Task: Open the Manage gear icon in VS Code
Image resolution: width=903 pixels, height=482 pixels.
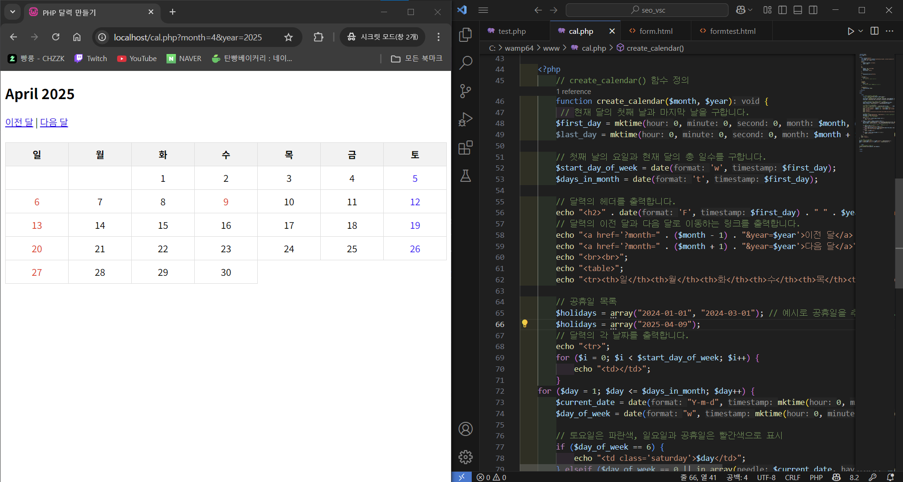Action: (465, 457)
